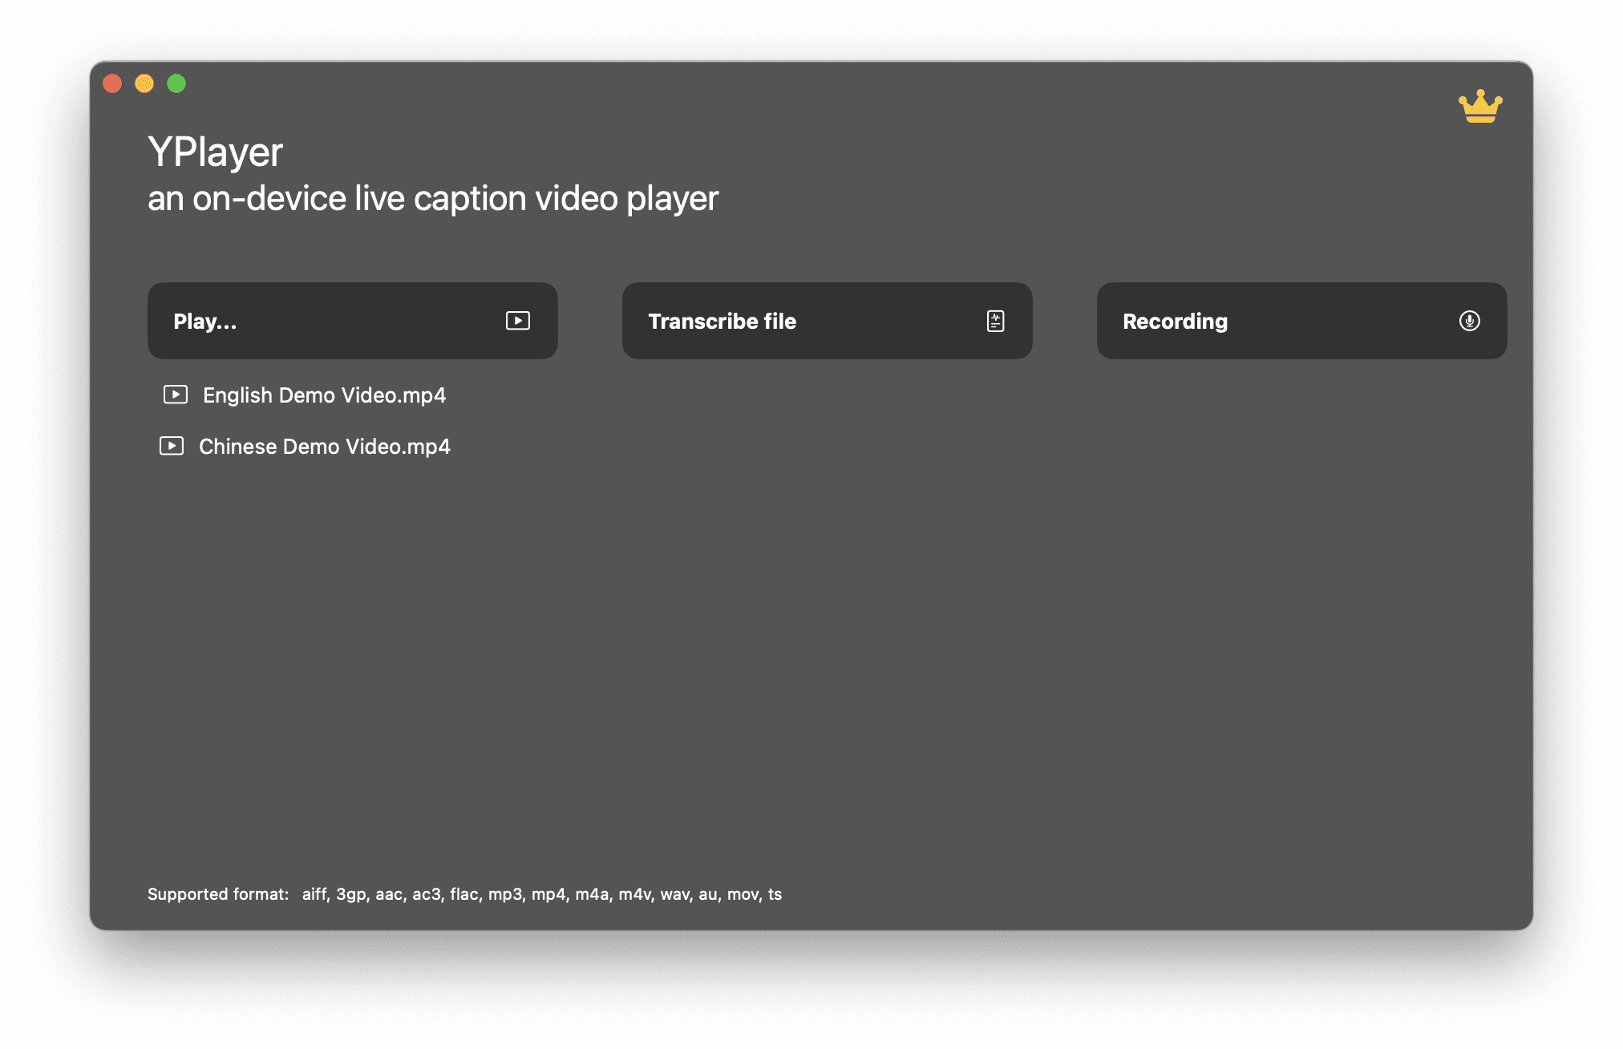
Task: Click the list of supported file extensions
Action: (541, 894)
